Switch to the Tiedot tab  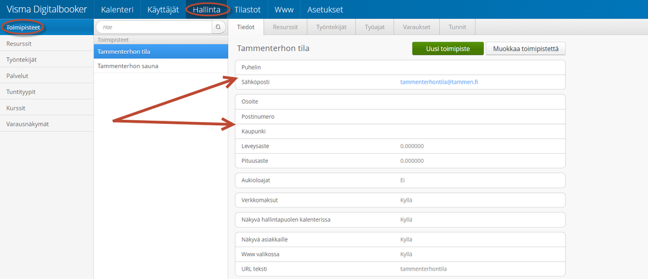pos(246,27)
